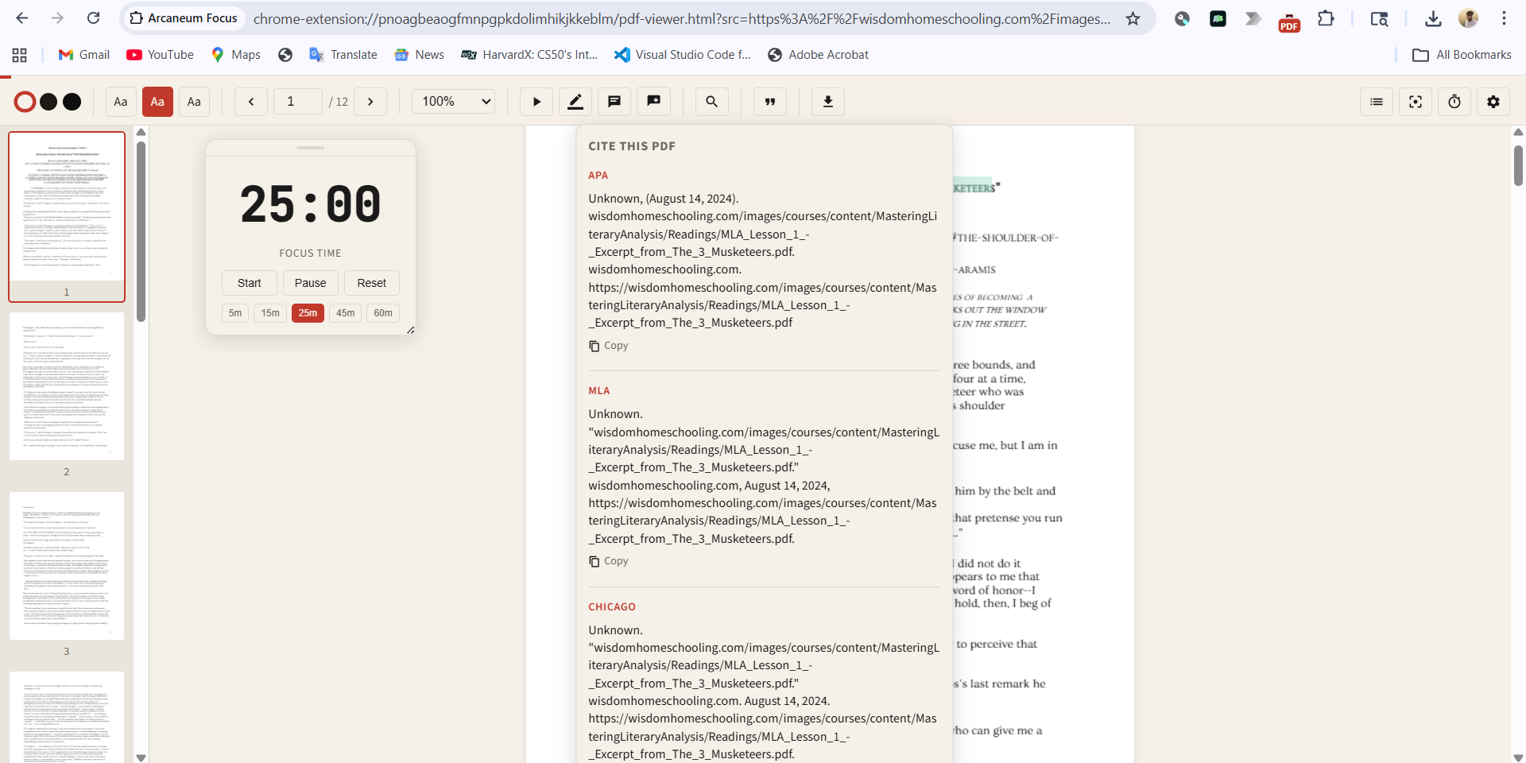
Task: Select the light red-ring theme swatch
Action: click(x=25, y=102)
